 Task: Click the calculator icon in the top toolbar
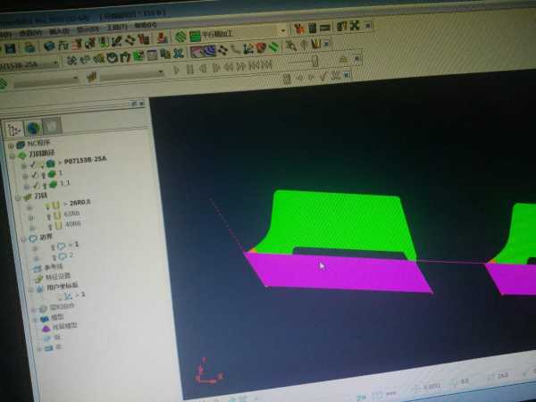(x=312, y=28)
